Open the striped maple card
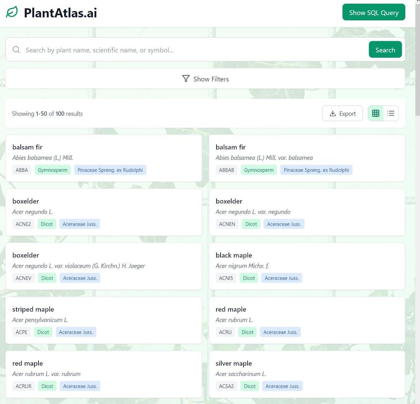The image size is (420, 404). coord(104,320)
